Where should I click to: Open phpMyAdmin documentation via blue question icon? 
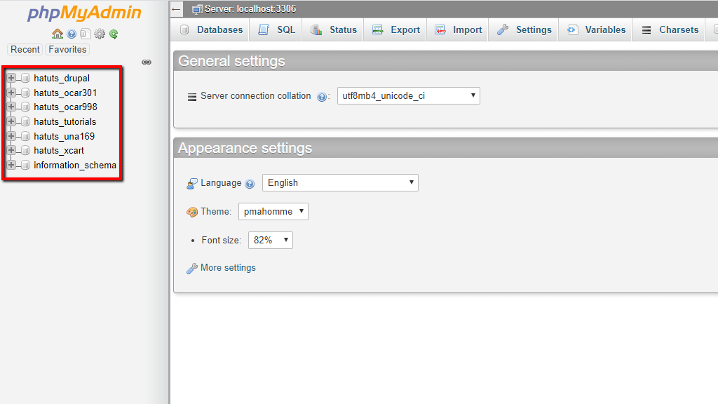(x=72, y=34)
